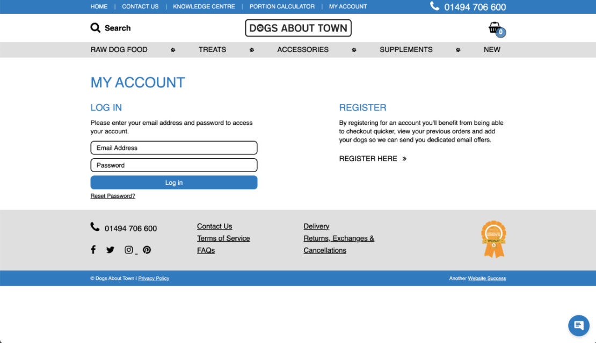Open Website Success link
596x343 pixels.
pos(487,278)
